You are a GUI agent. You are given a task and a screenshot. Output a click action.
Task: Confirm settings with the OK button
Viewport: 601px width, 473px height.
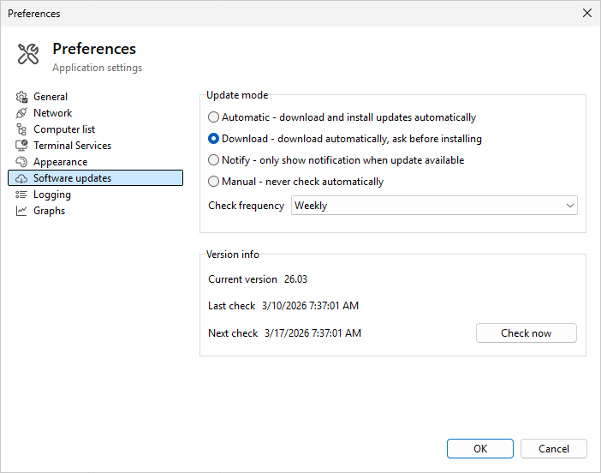coord(480,449)
